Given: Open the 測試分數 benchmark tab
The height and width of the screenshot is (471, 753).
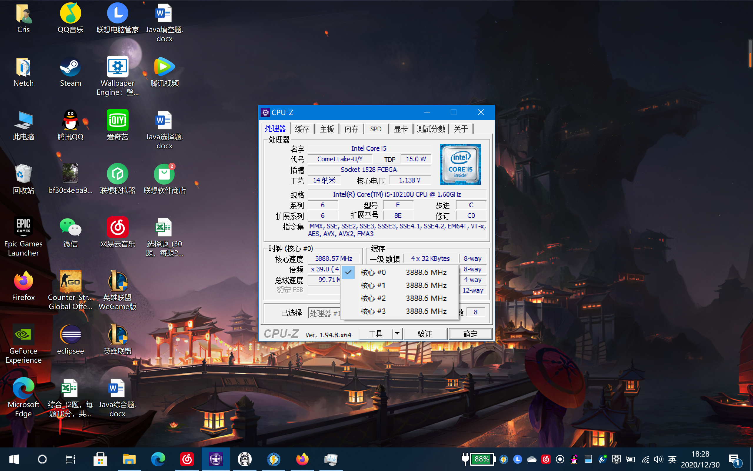Looking at the screenshot, I should 431,129.
